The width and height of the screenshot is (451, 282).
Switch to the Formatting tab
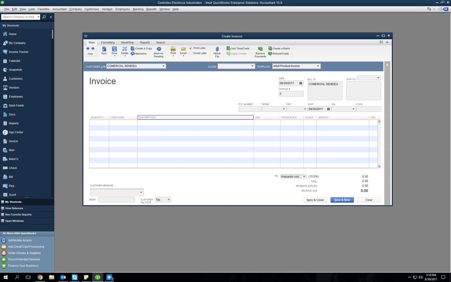[108, 42]
